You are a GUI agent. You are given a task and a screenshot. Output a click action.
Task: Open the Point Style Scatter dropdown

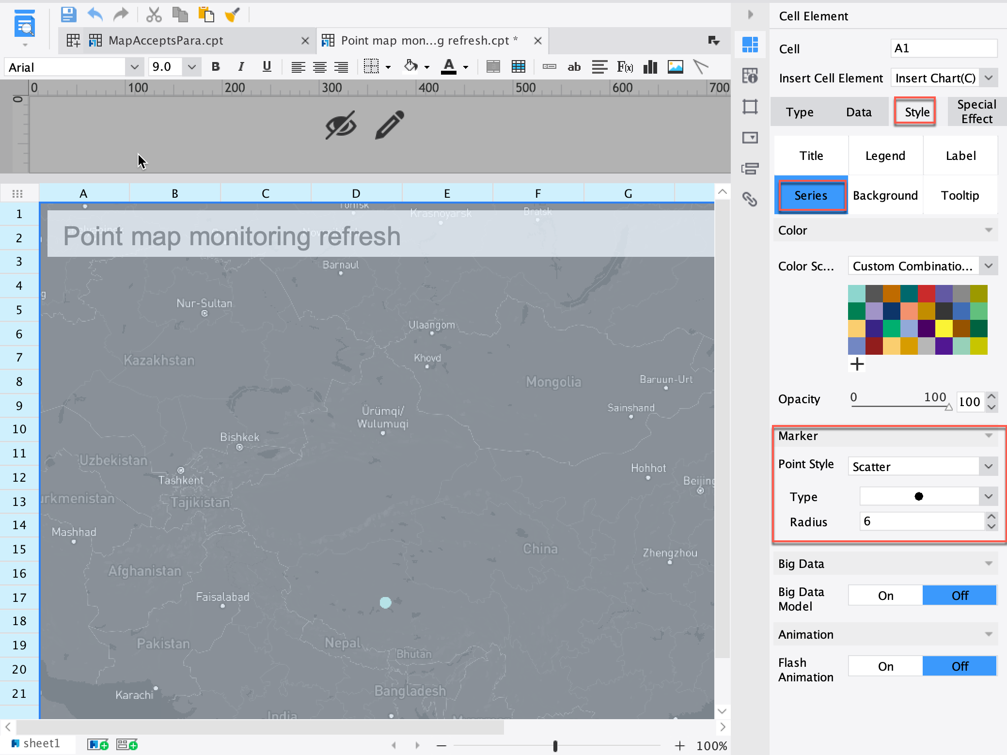tap(922, 467)
